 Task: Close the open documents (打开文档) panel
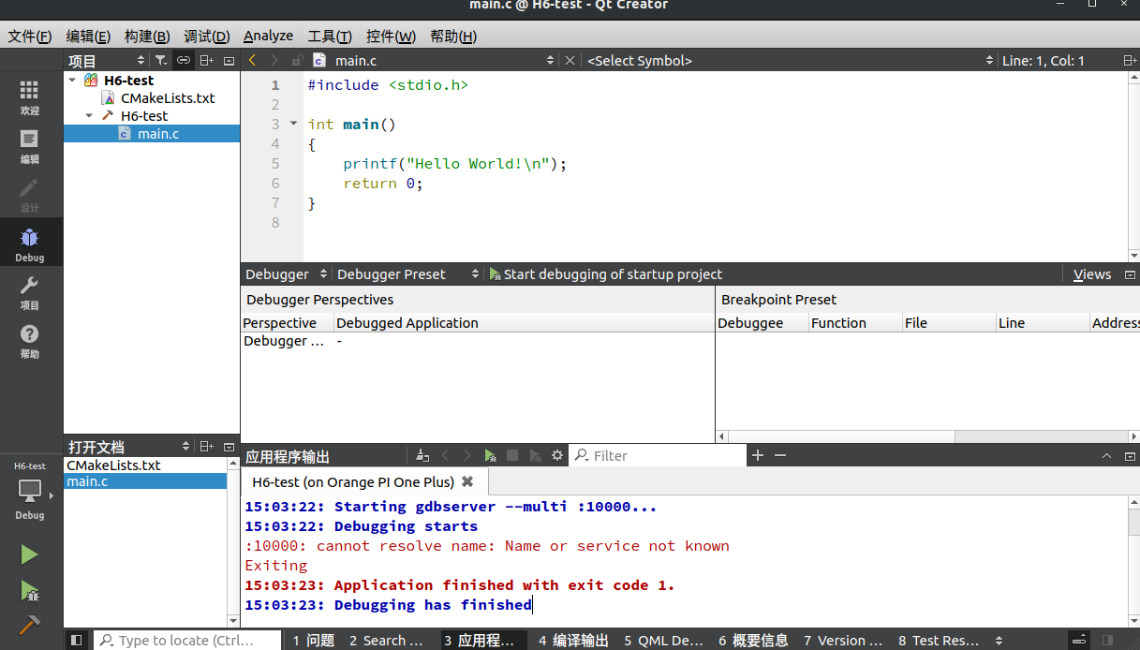(229, 447)
